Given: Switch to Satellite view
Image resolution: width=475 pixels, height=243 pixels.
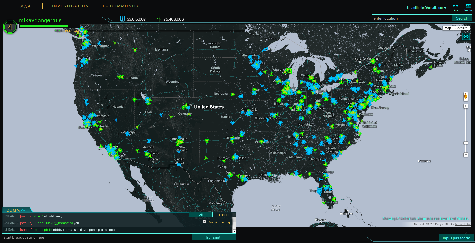Looking at the screenshot, I should pyautogui.click(x=461, y=28).
